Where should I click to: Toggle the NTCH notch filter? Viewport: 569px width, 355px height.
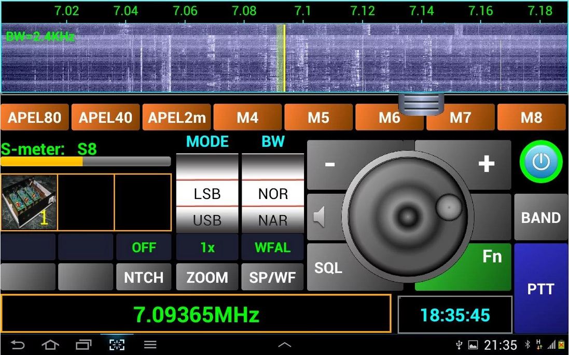pos(144,277)
